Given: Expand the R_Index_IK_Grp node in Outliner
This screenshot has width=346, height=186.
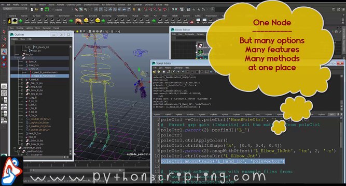Looking at the screenshot, I should [x=22, y=144].
